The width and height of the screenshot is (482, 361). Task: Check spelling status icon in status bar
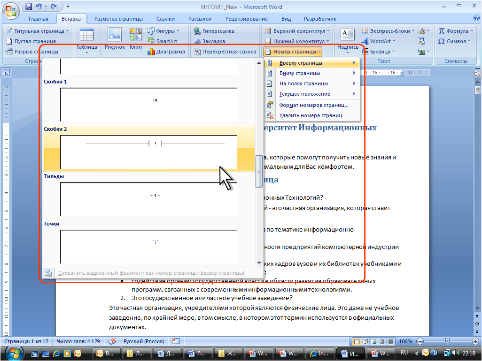112,341
